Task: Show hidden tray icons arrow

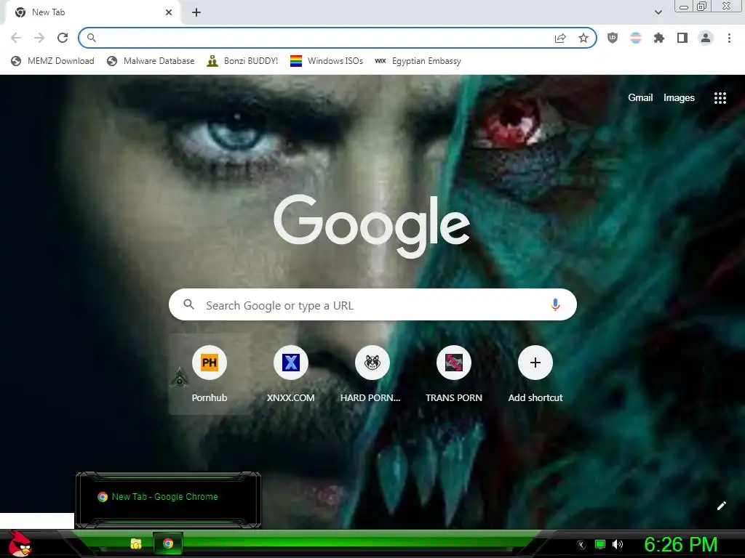Action: click(x=581, y=545)
